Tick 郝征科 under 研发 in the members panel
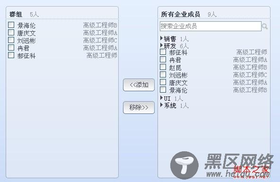Viewport: 280px width, 182px height. 163,52
